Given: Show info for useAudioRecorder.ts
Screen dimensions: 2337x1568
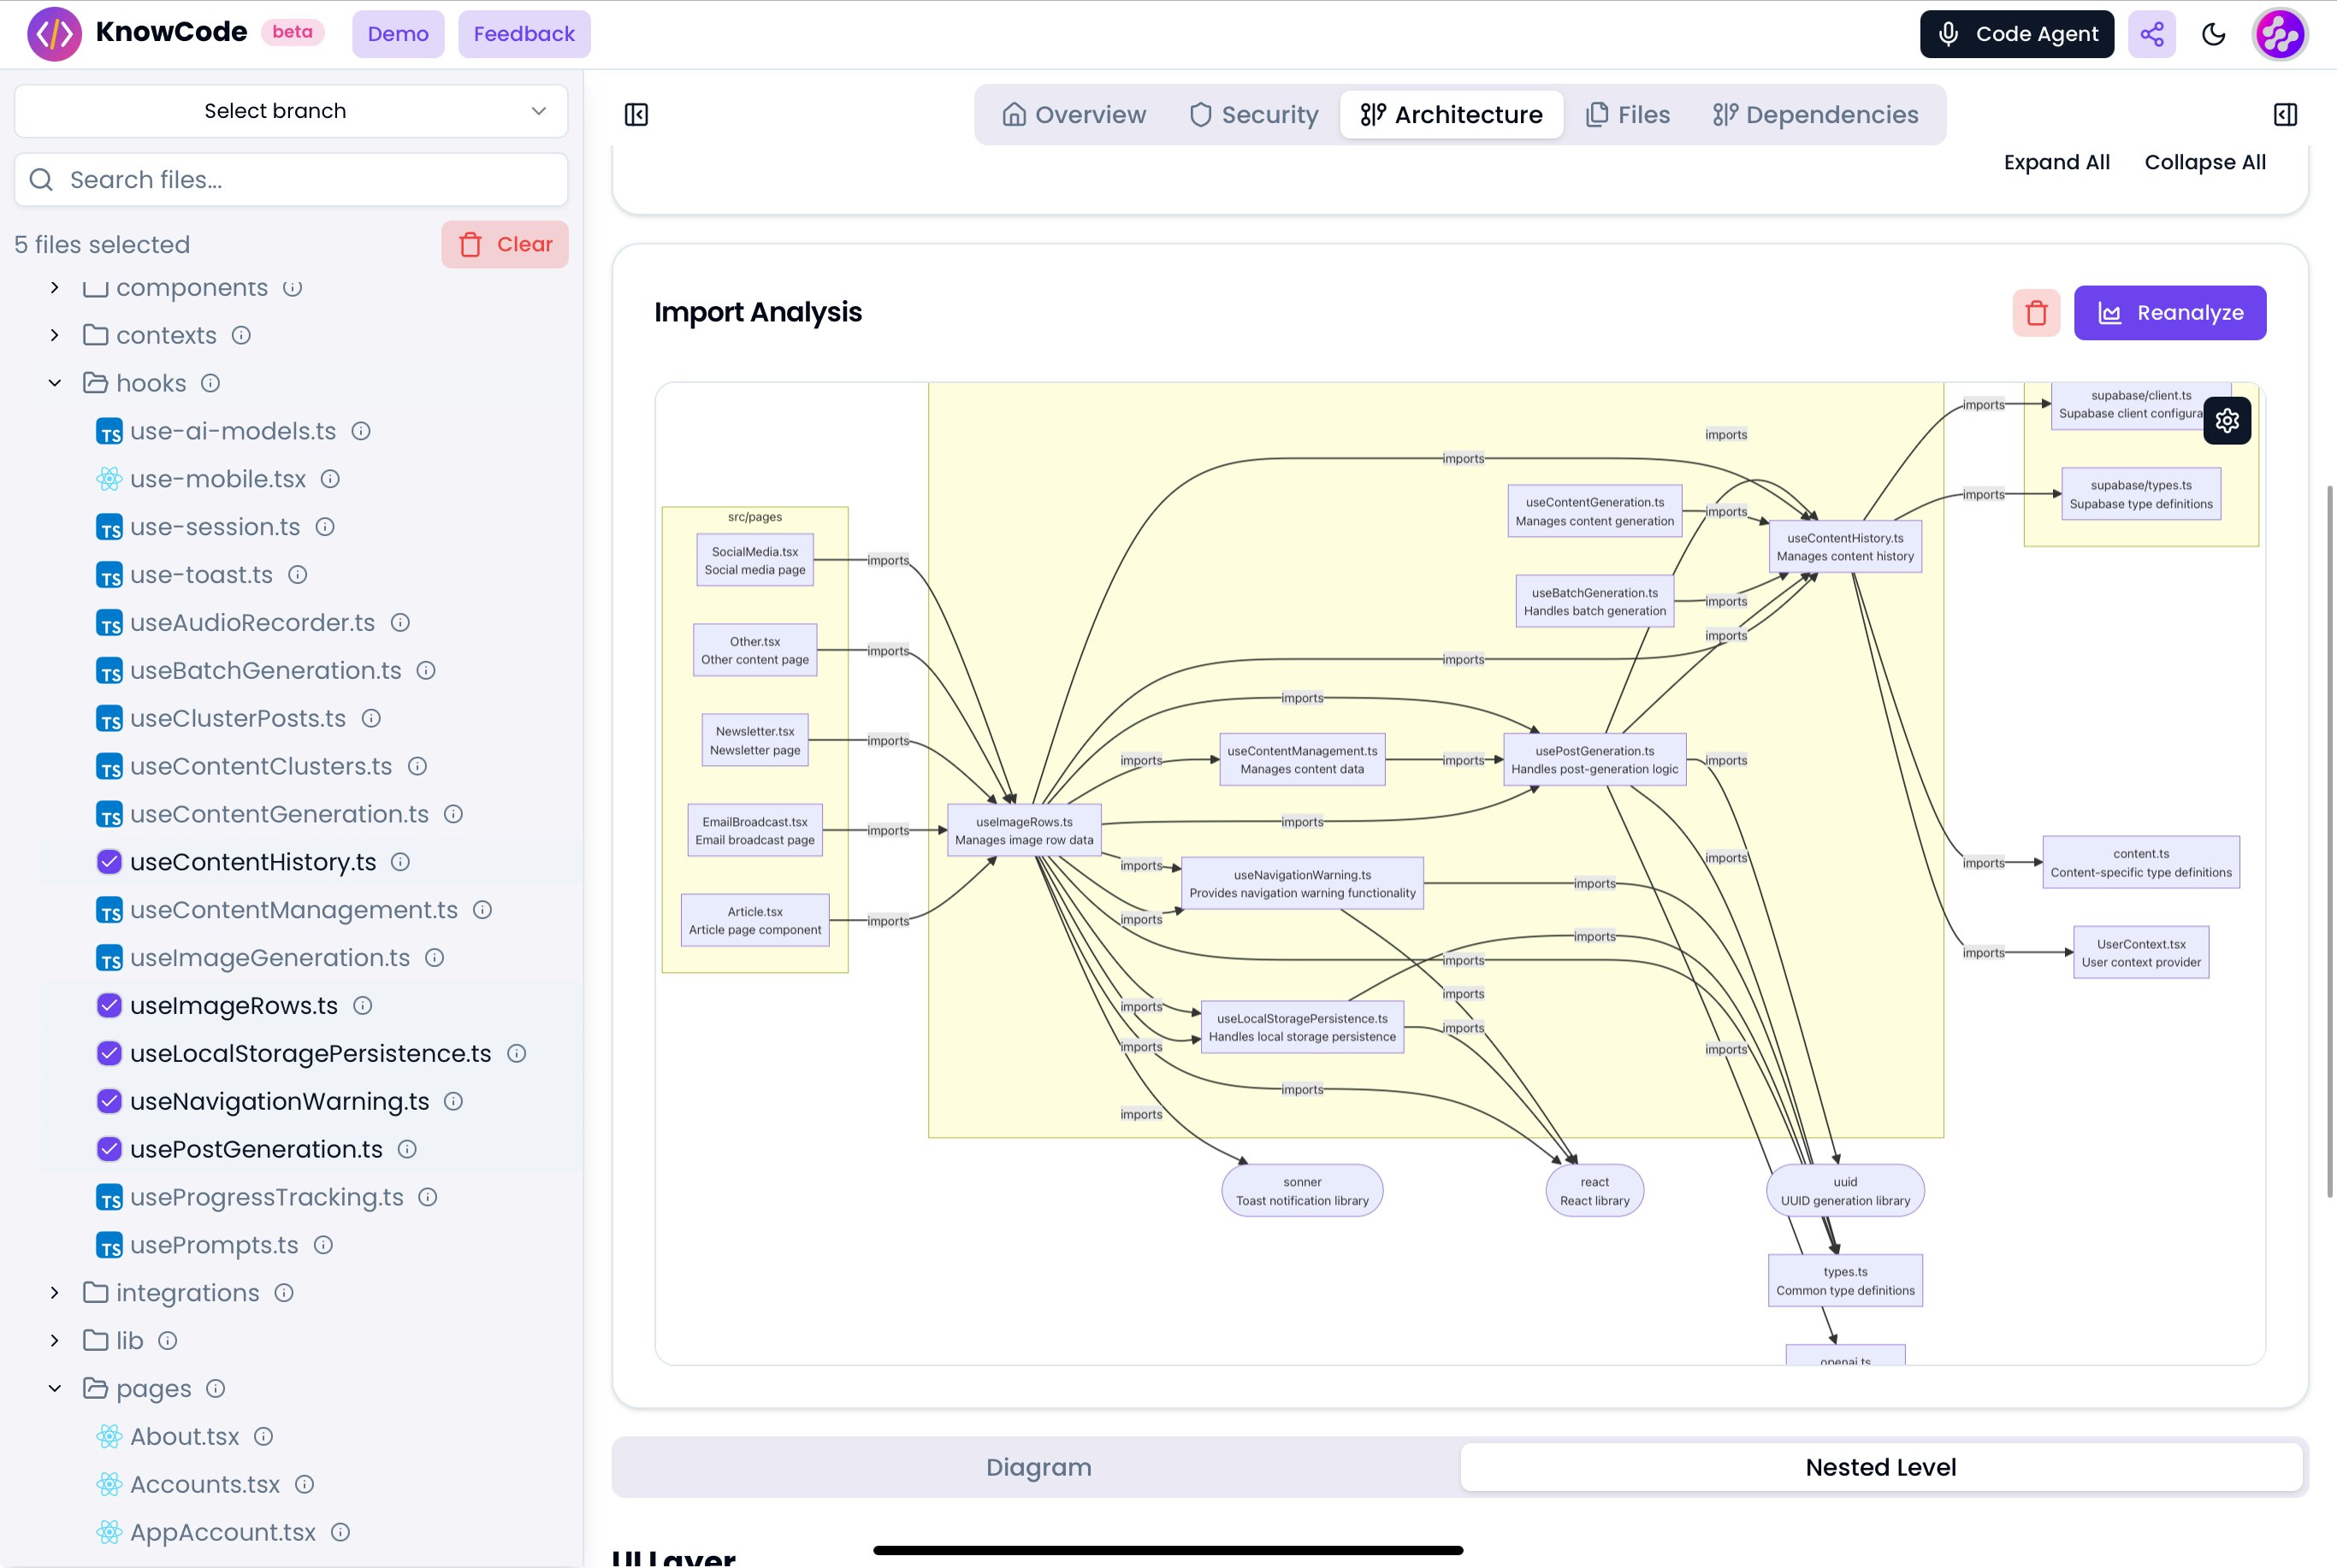Looking at the screenshot, I should coord(400,623).
